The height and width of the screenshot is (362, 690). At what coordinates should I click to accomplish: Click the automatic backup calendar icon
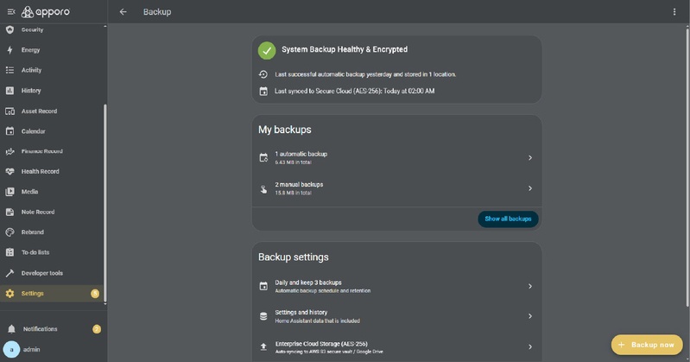(263, 157)
